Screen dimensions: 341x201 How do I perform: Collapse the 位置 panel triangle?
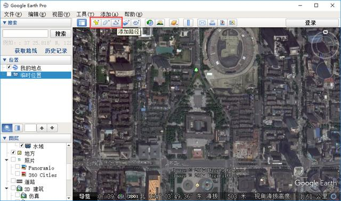[x=4, y=60]
